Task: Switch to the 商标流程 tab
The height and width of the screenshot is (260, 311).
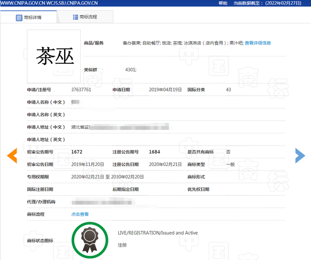Action: tap(85, 17)
